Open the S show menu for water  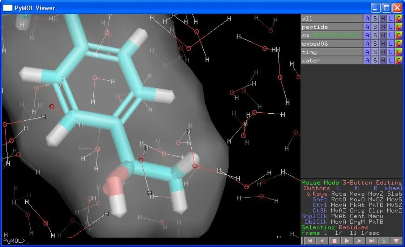pyautogui.click(x=375, y=60)
